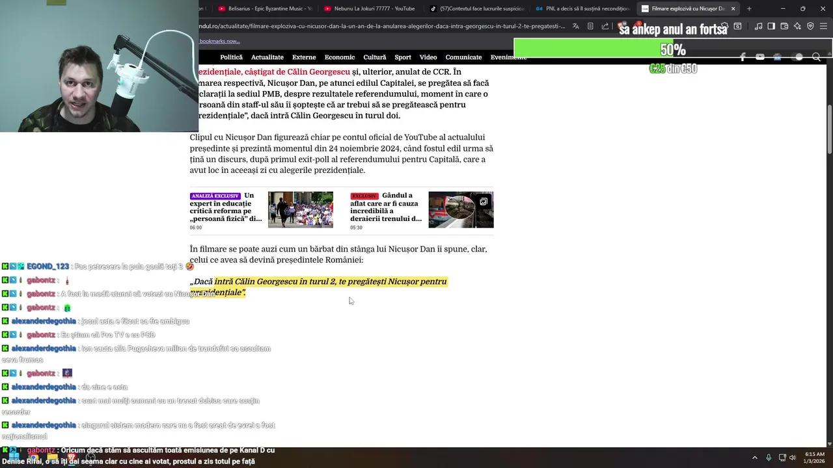Show hidden system tray icons chevron

[755, 458]
